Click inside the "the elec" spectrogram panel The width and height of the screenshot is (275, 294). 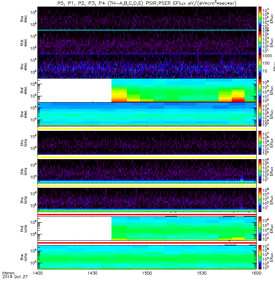[x=147, y=114]
